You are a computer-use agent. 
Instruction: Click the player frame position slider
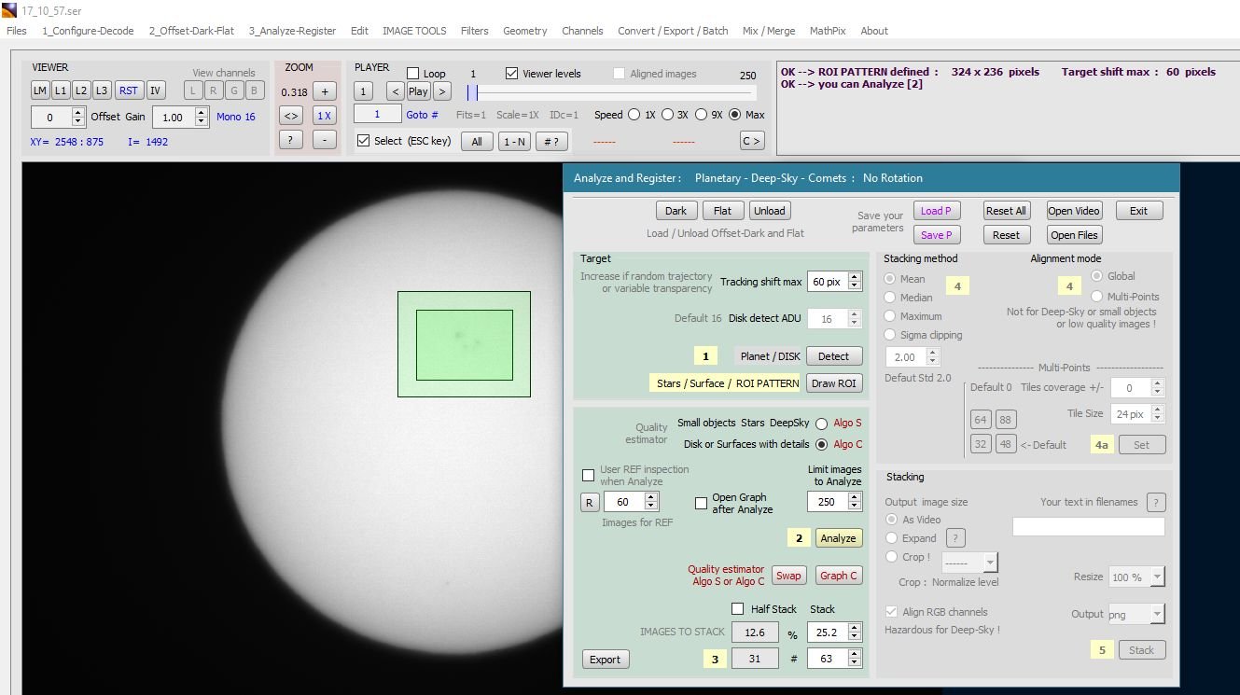coord(611,92)
